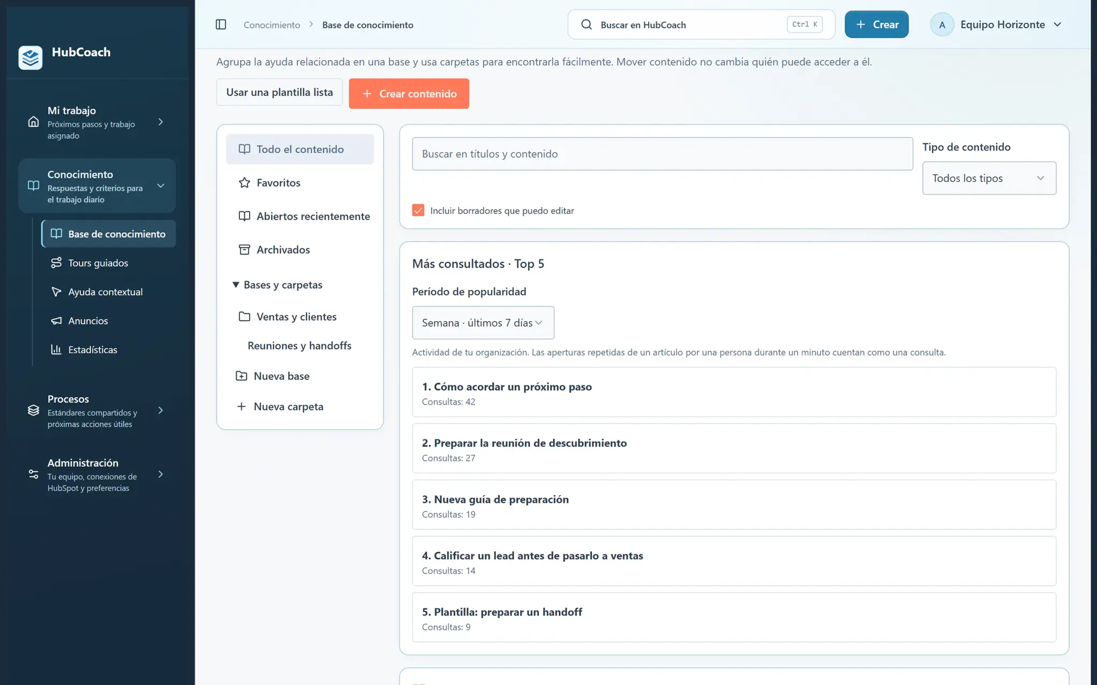Screen dimensions: 1097x685
Task: Click the Ventas y clientes folder icon
Action: click(244, 316)
